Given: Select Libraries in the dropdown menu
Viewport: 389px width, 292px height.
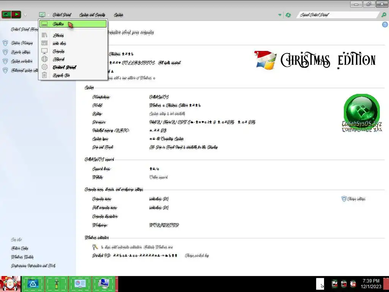Looking at the screenshot, I should click(73, 35).
